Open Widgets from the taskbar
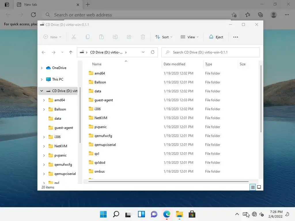 tap(141, 214)
